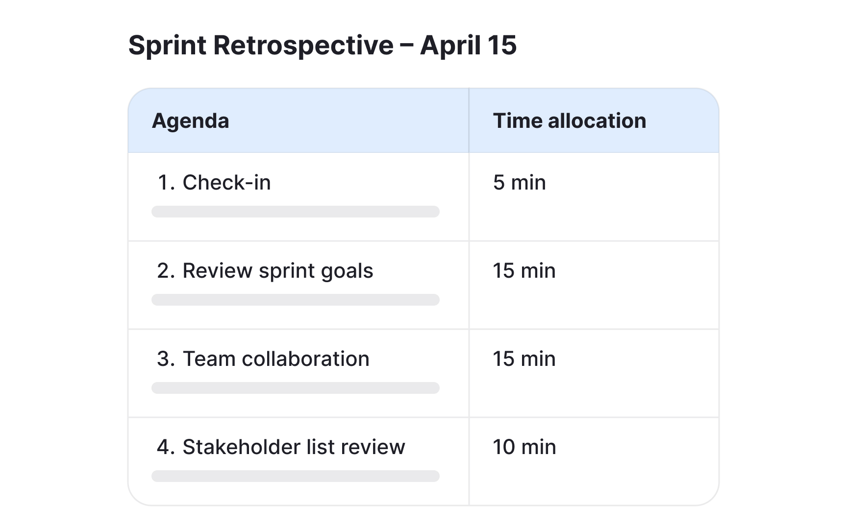Click the gray bar under Review sprint goals
This screenshot has height=529, width=847.
point(295,300)
